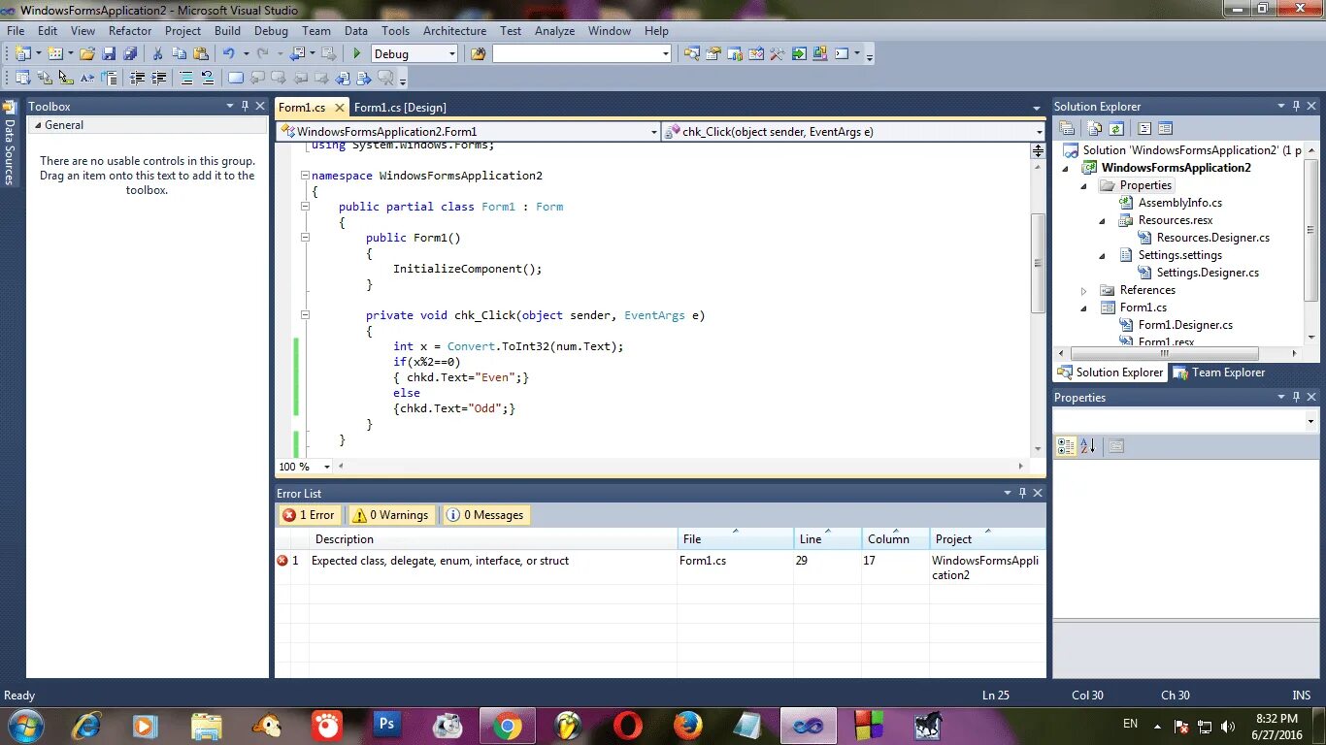Undo the last edit with the blue arrow
The height and width of the screenshot is (745, 1326).
tap(229, 54)
